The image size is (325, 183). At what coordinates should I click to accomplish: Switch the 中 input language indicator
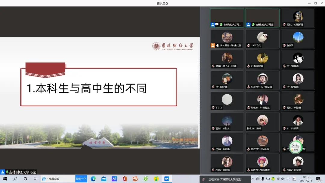click(x=288, y=179)
